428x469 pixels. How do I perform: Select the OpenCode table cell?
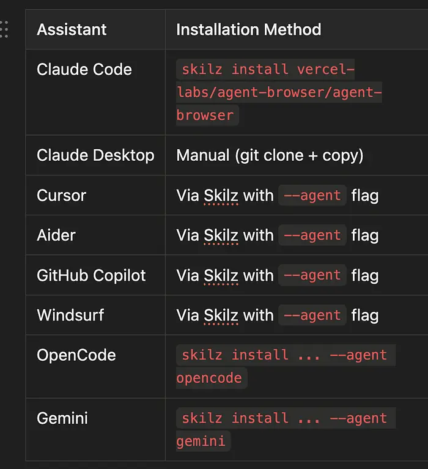pos(76,355)
